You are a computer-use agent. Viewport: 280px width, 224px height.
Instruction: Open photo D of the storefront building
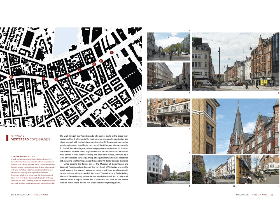pos(169,113)
